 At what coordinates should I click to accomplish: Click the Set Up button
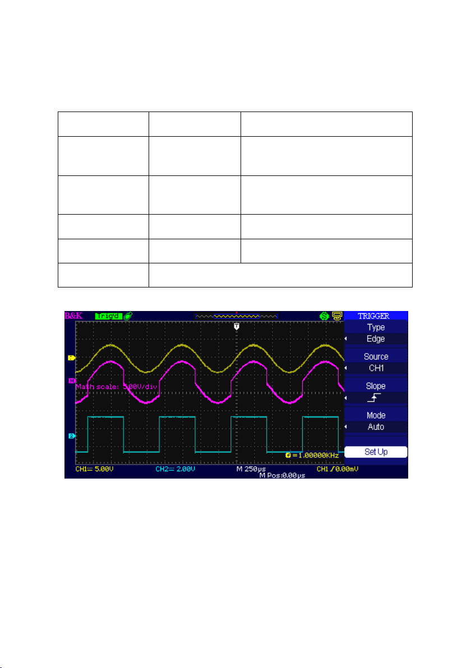pyautogui.click(x=376, y=452)
